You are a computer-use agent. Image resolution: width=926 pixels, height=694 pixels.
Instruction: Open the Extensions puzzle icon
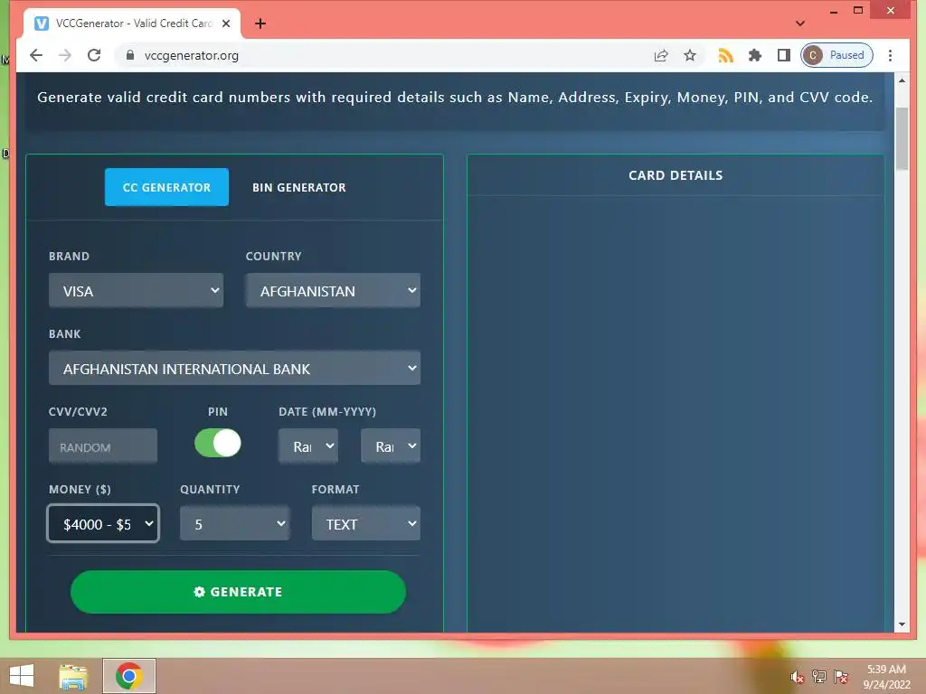[x=755, y=55]
